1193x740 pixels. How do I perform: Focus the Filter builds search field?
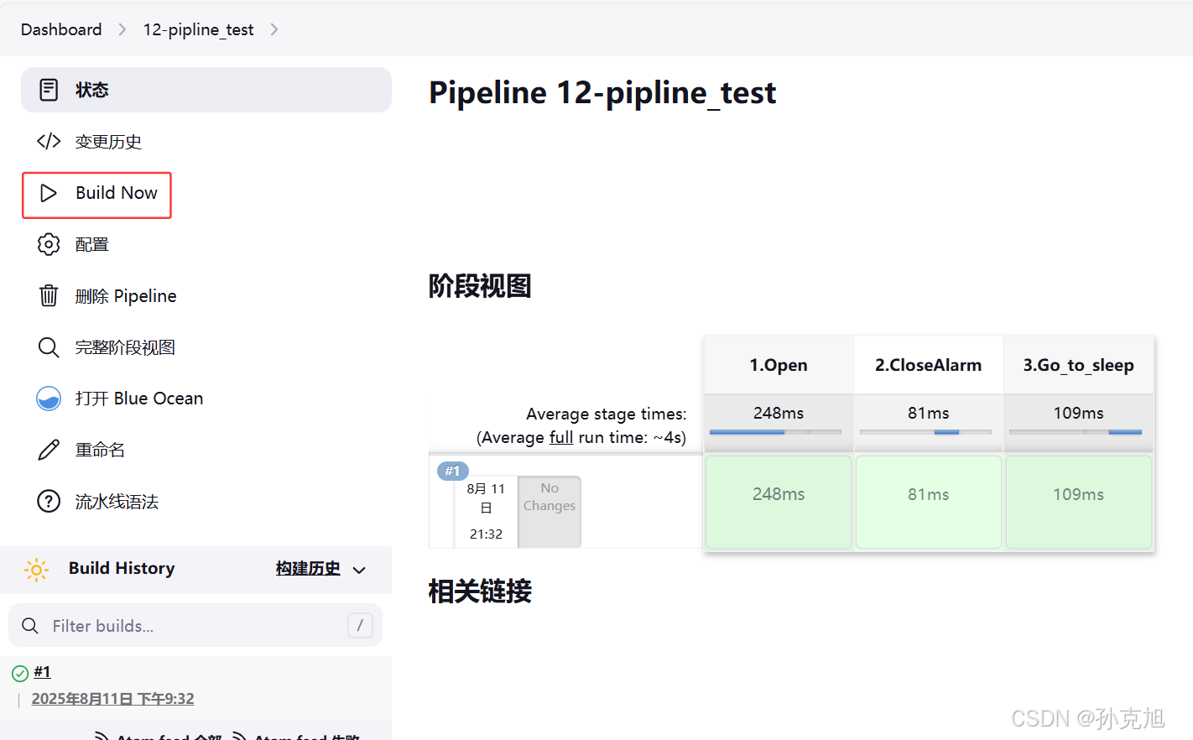coord(195,626)
